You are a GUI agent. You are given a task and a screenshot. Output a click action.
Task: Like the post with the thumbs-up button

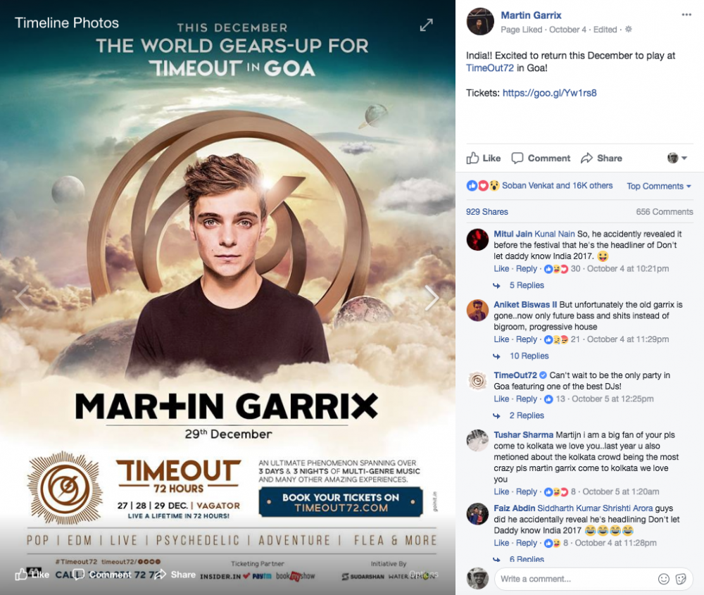point(484,158)
